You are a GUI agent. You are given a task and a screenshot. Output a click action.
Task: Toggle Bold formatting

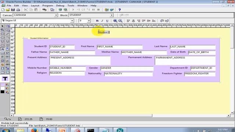pyautogui.click(x=97, y=21)
